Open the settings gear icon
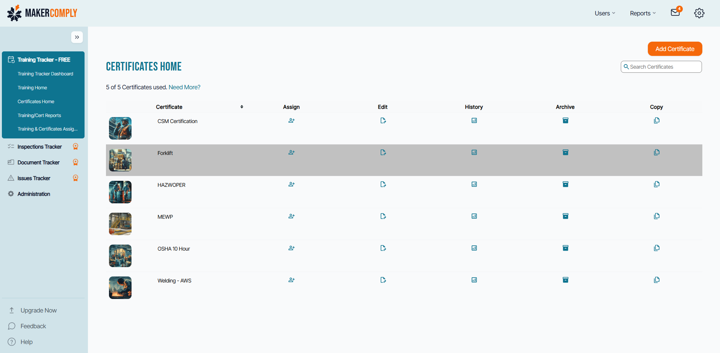Viewport: 720px width, 353px height. 699,13
